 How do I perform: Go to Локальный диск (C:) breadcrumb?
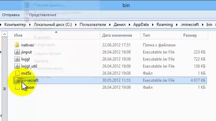tap(53, 25)
